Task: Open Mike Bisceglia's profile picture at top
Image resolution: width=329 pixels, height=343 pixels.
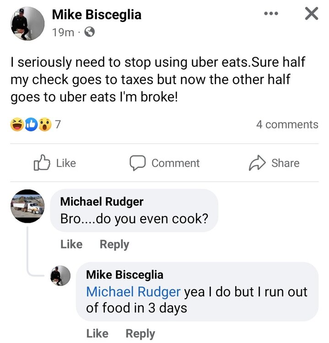Action: pos(27,24)
